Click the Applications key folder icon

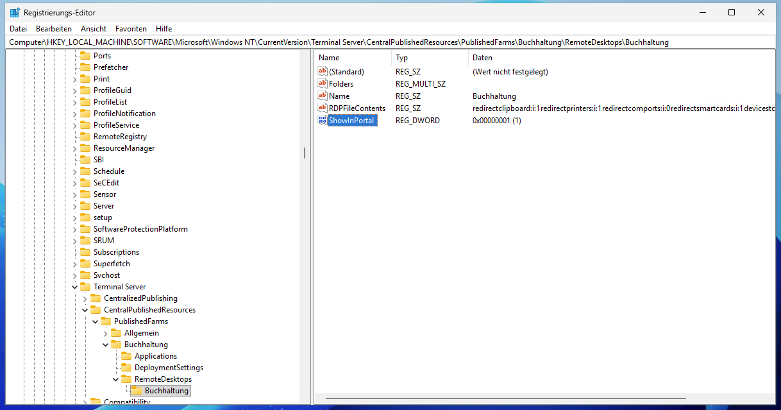coord(126,356)
